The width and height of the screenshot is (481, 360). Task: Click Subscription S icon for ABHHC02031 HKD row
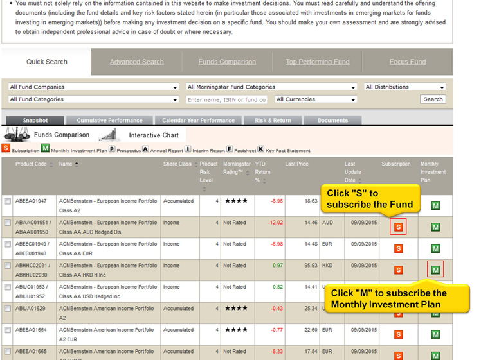[x=398, y=270]
